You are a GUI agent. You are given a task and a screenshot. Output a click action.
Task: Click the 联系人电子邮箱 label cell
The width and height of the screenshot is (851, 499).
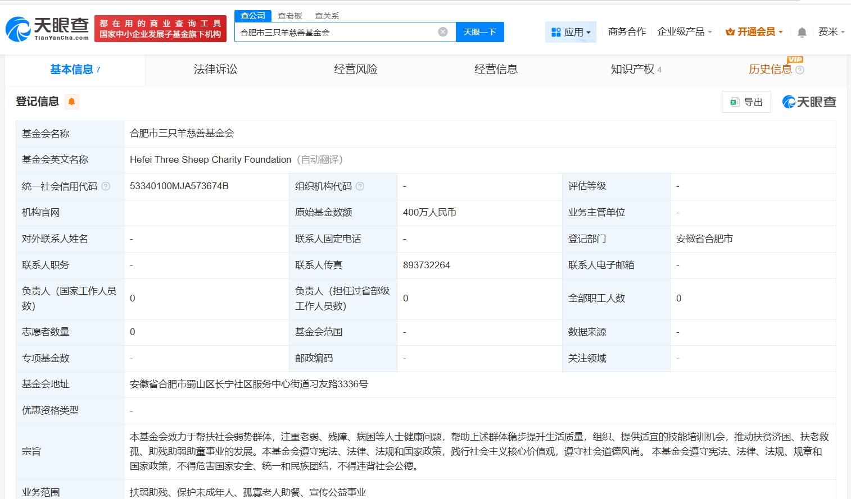click(616, 265)
